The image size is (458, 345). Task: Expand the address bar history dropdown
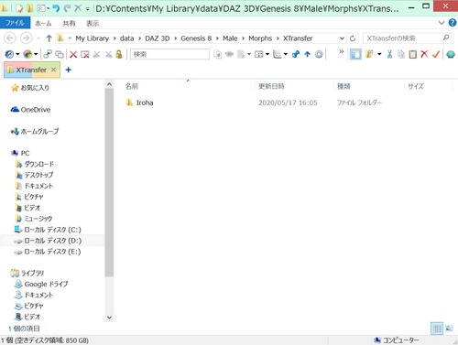pos(342,38)
